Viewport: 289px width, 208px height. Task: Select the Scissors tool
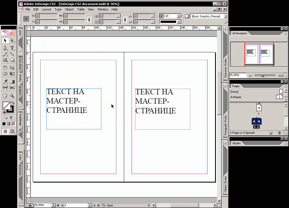pos(12,88)
